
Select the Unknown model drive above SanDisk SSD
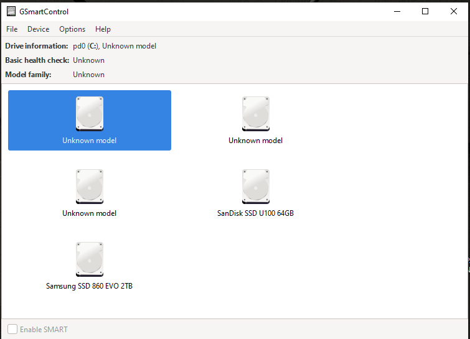pyautogui.click(x=255, y=121)
